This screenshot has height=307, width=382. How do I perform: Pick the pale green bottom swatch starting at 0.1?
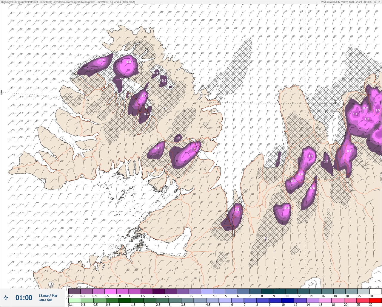pos(74,300)
